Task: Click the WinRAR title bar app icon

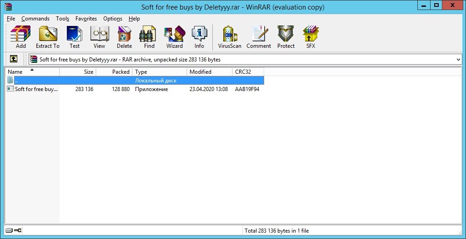Action: point(8,6)
